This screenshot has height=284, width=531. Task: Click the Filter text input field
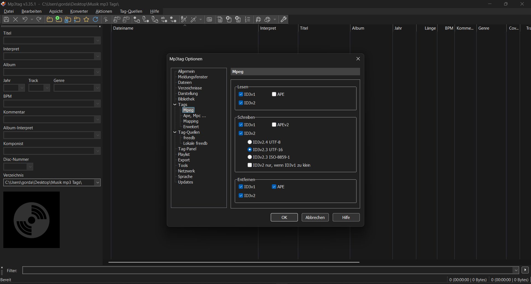(x=268, y=270)
